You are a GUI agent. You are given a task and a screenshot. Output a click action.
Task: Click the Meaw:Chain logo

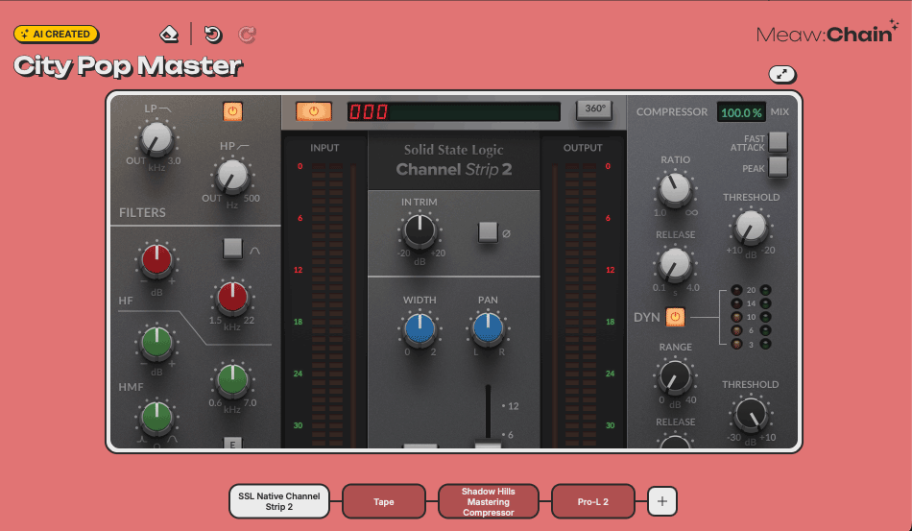click(x=828, y=33)
